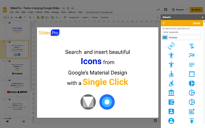Insert the account circle icon
Screen dimensions: 205x128
coord(171,121)
